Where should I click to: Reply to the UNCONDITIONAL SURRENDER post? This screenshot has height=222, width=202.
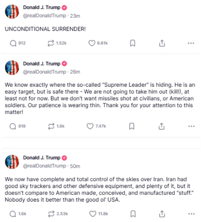tap(13, 43)
